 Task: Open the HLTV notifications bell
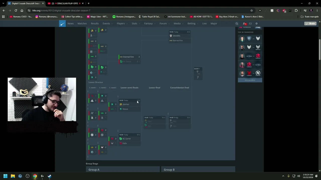(244, 23)
